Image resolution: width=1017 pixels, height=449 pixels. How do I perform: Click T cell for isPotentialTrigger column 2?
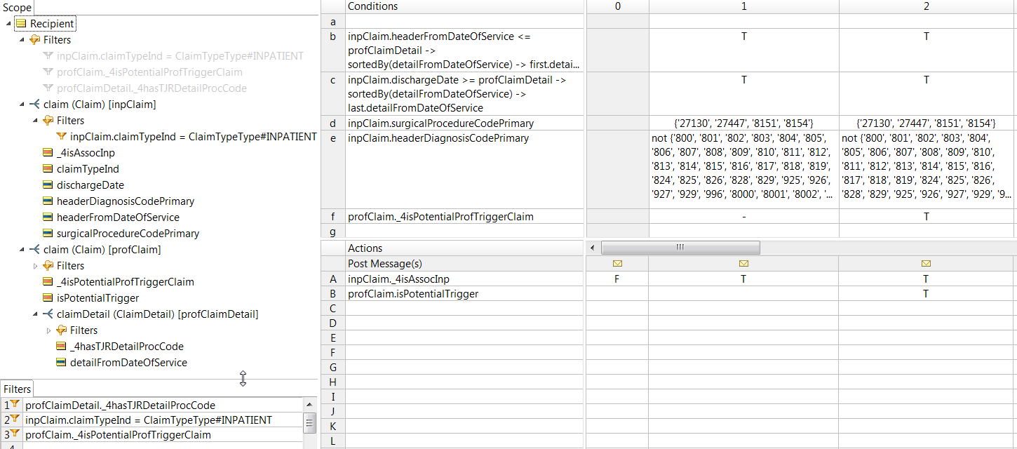tap(927, 294)
